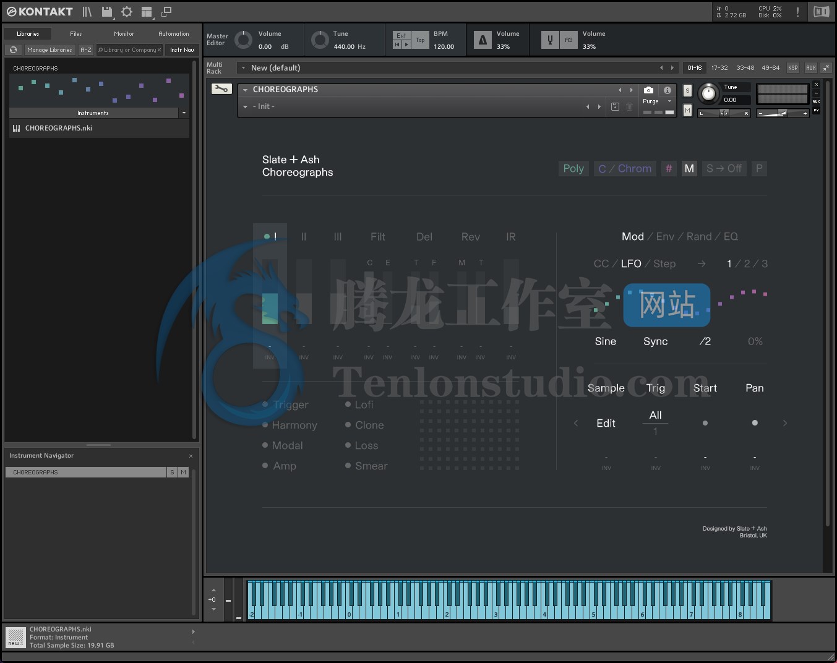Solo the CHOREOGRAPHS instrument in rack
The width and height of the screenshot is (837, 663).
pyautogui.click(x=687, y=90)
